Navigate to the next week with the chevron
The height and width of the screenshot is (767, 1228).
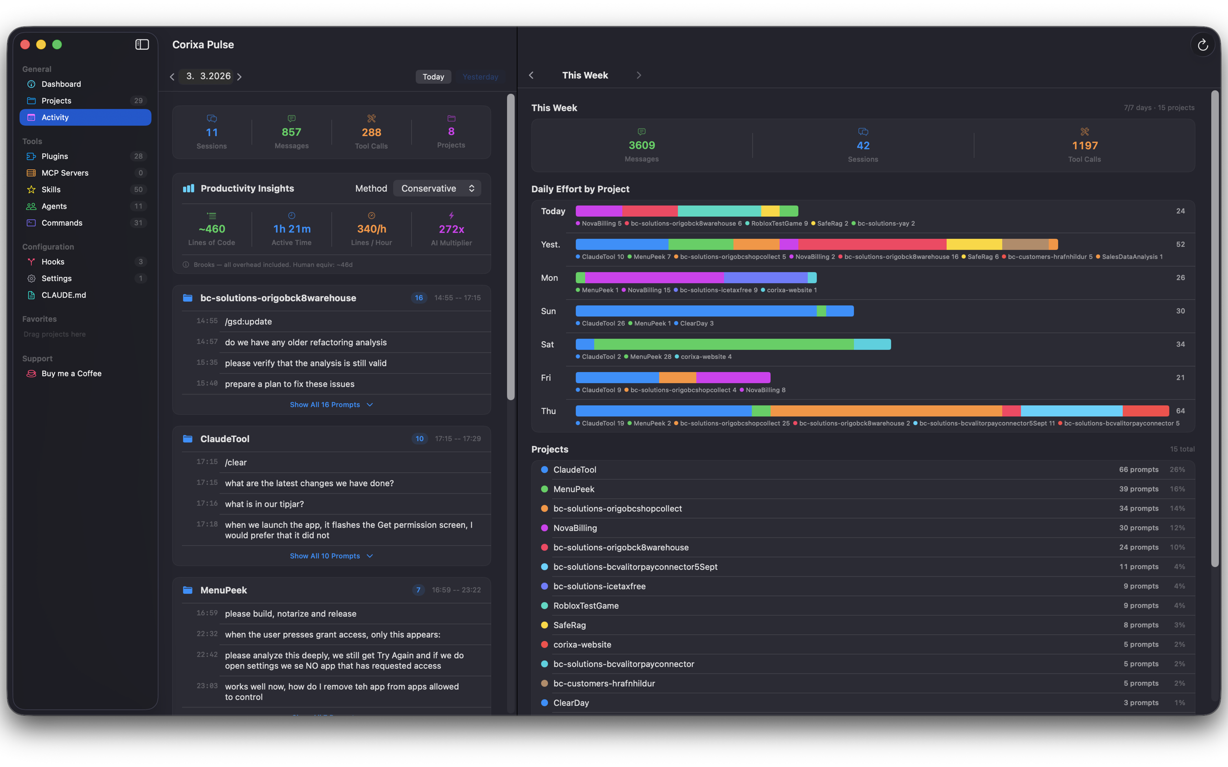point(639,75)
